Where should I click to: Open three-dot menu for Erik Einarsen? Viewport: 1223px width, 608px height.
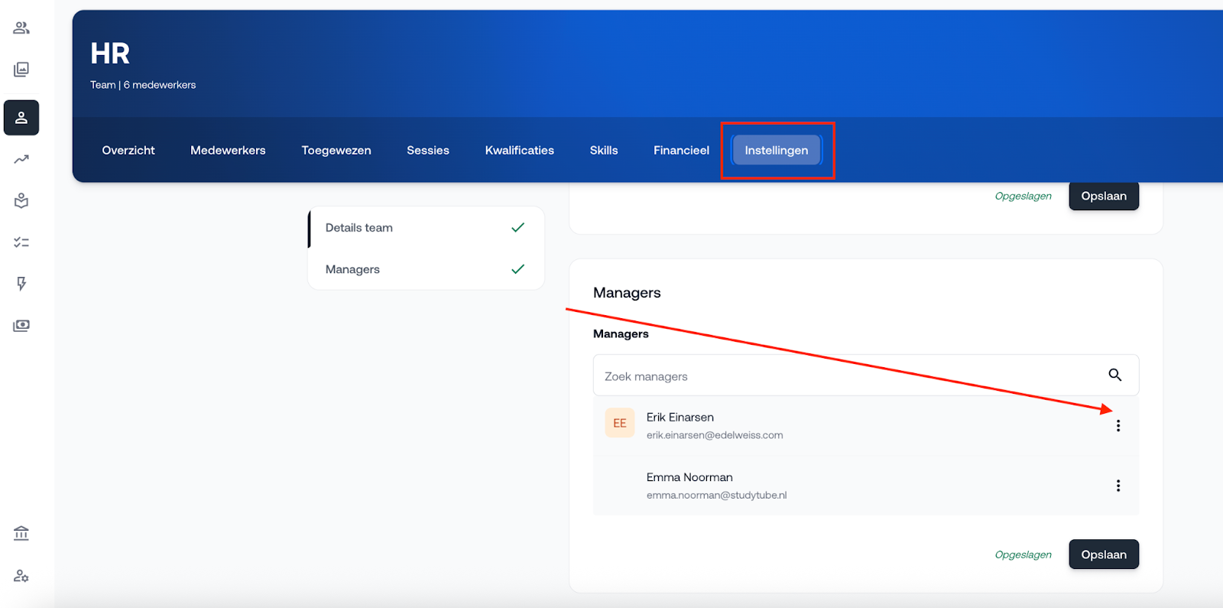pos(1118,426)
